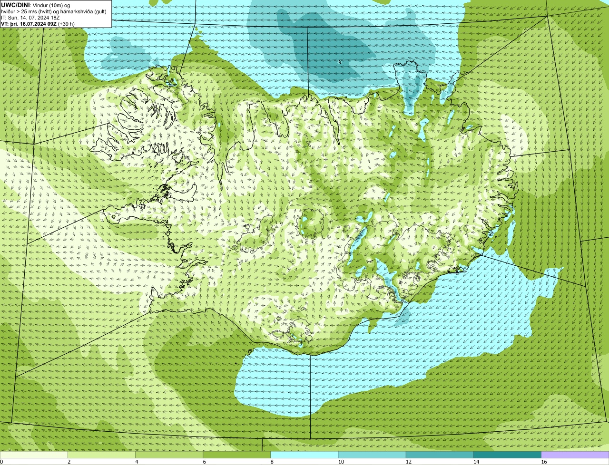Click the "hámarkshviða (gult)" description line
Screen dimensions: 609x465
pyautogui.click(x=53, y=11)
